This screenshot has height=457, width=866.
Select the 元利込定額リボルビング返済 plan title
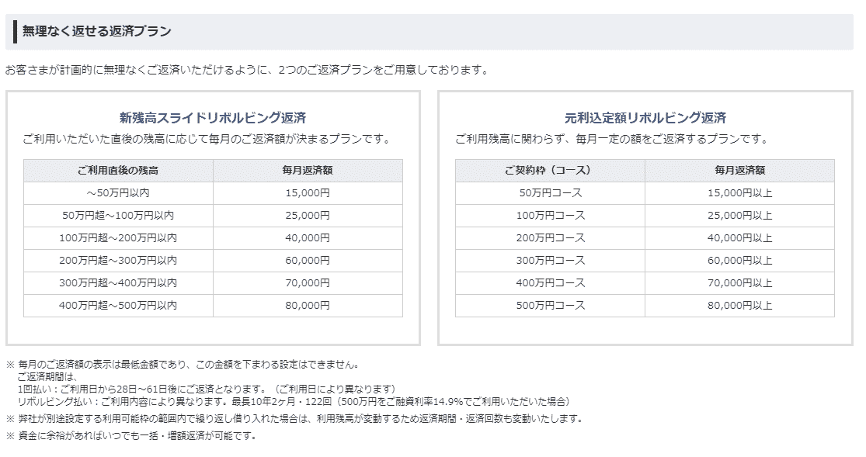coord(645,118)
